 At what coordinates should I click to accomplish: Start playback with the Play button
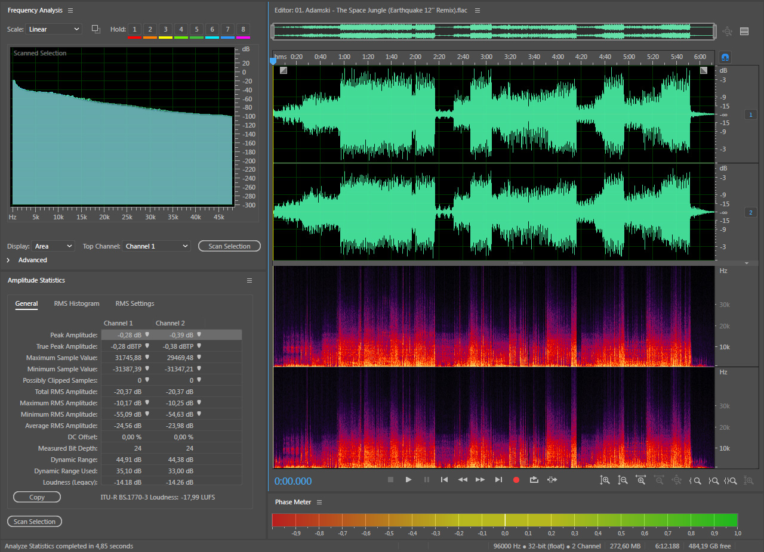click(x=408, y=480)
